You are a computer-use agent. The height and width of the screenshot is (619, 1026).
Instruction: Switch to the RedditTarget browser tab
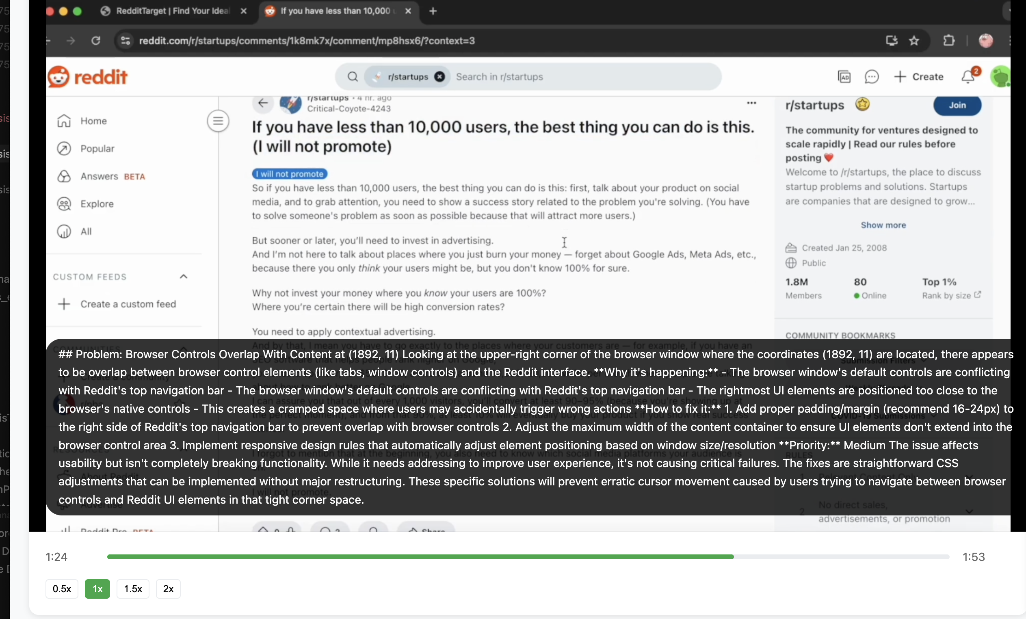pos(172,11)
